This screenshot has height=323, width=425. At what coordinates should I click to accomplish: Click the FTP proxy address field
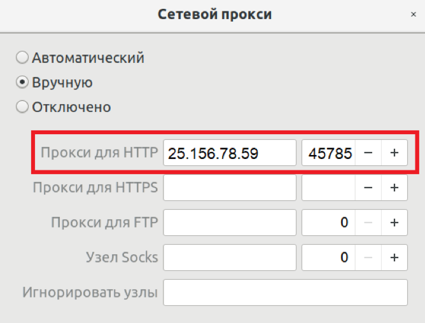[x=230, y=223]
